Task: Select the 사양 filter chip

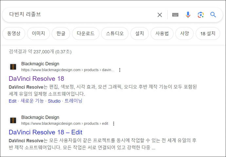Action: coord(184,34)
